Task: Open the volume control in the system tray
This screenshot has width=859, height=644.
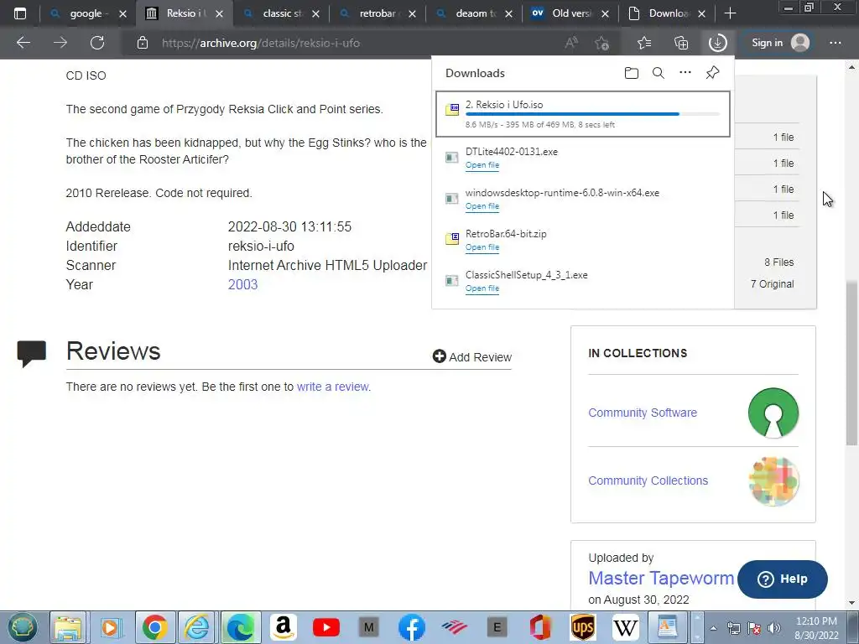Action: click(x=774, y=628)
